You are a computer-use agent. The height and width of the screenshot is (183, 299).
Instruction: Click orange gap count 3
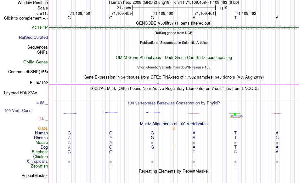click(x=173, y=128)
